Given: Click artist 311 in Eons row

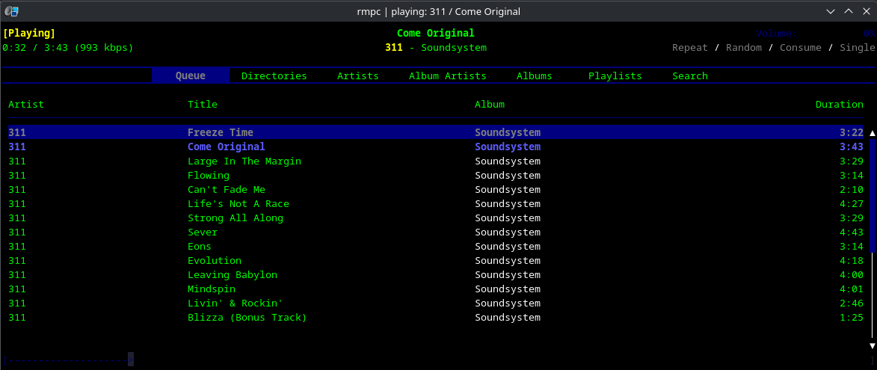Looking at the screenshot, I should click(x=16, y=247).
